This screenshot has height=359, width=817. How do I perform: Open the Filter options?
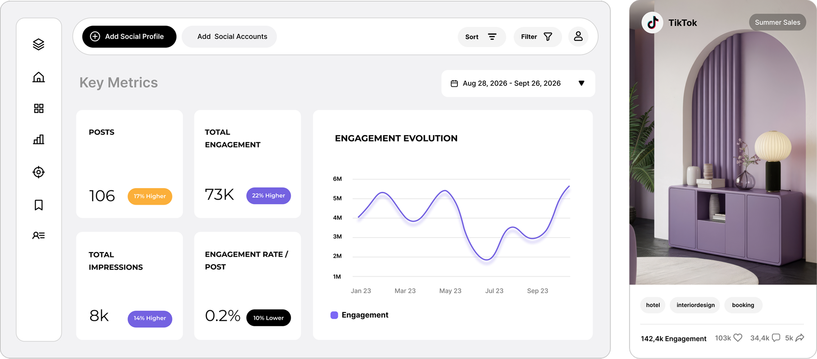pyautogui.click(x=537, y=37)
